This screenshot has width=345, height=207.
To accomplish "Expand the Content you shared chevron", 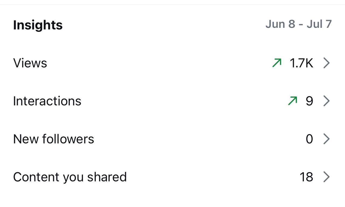I will 326,177.
